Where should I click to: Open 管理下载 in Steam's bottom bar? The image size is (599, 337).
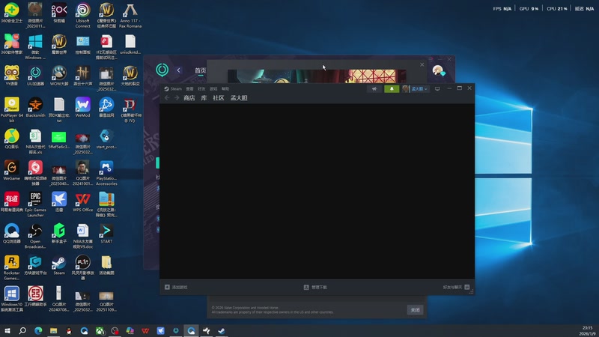315,287
